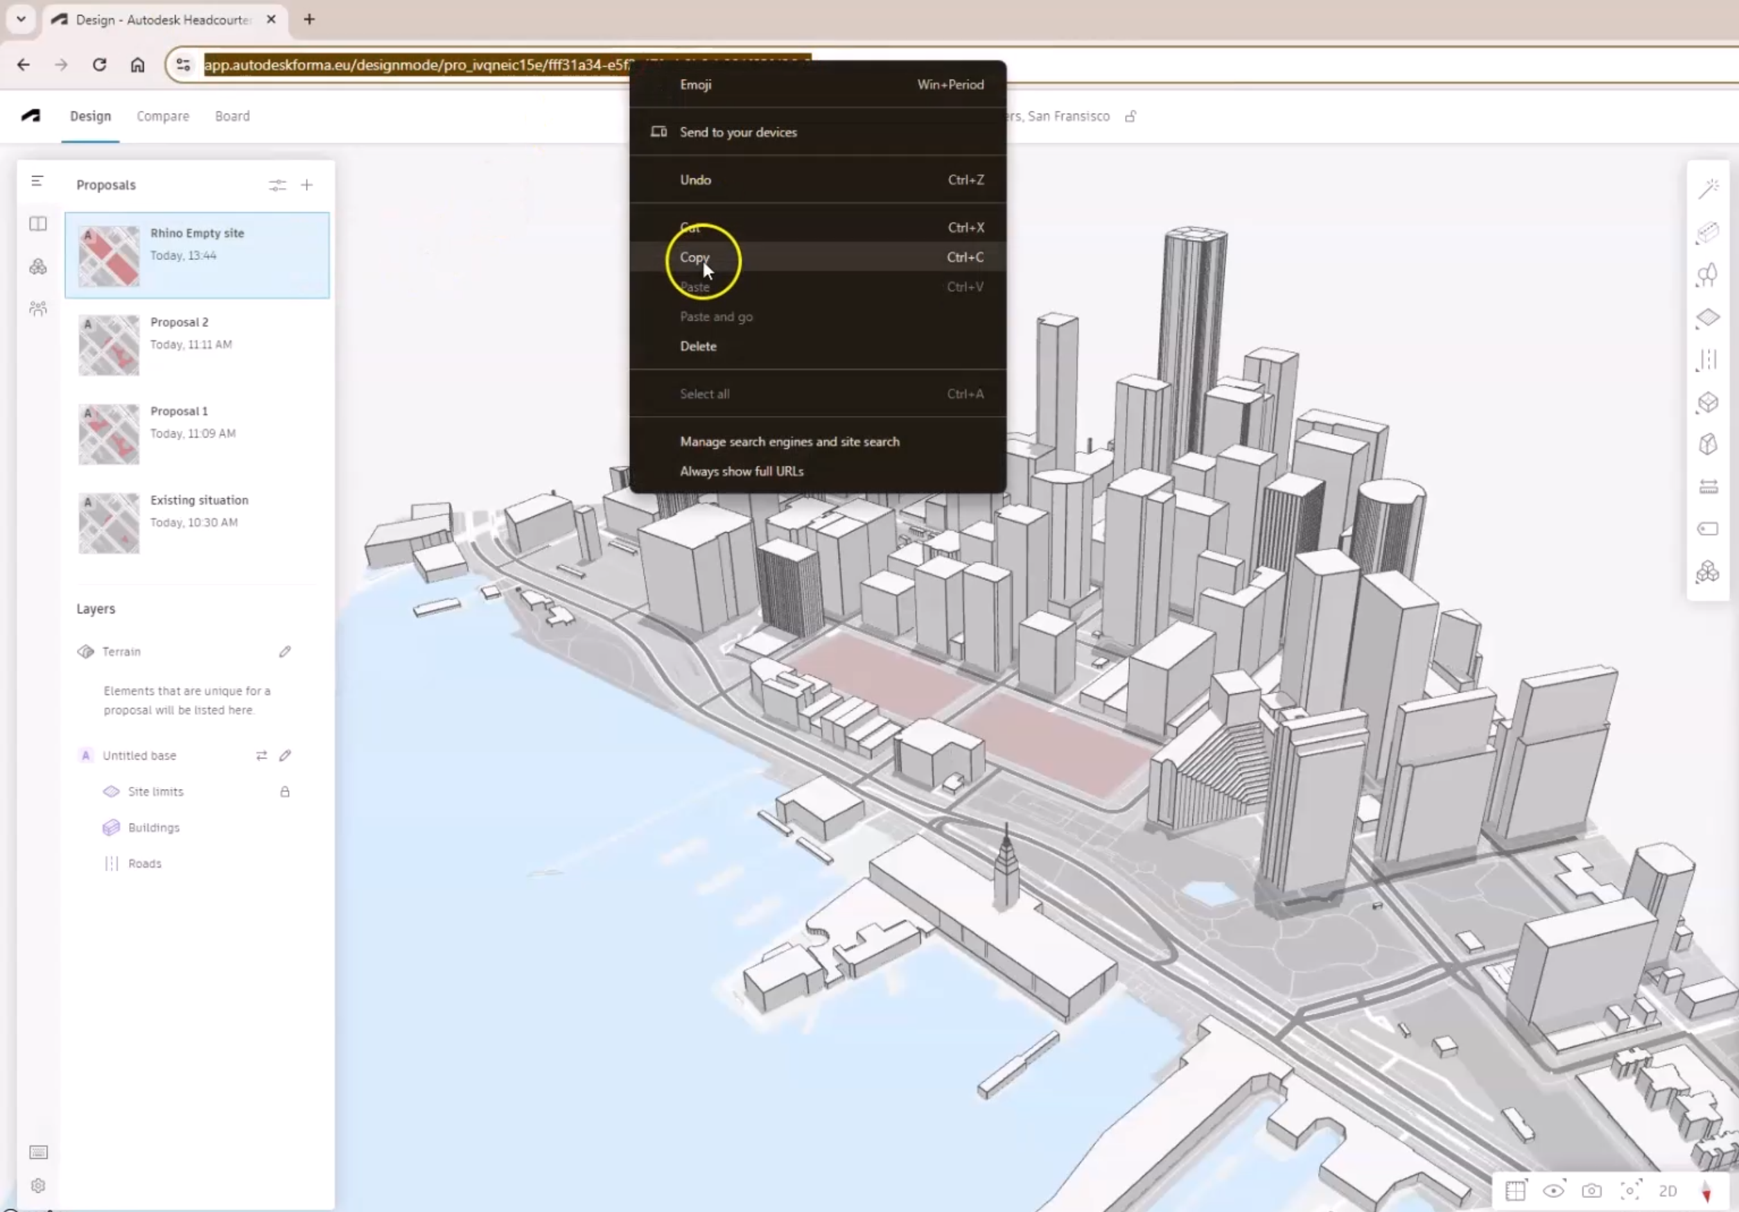Choose Delete in the context menu
The image size is (1739, 1212).
[x=818, y=346]
